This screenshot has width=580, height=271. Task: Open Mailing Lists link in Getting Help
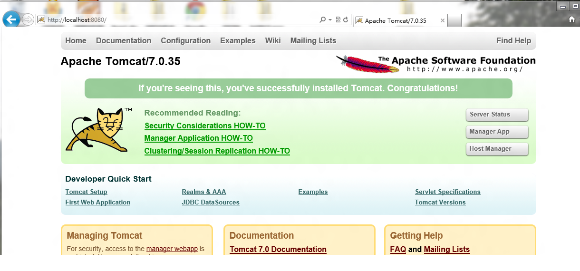pyautogui.click(x=447, y=250)
